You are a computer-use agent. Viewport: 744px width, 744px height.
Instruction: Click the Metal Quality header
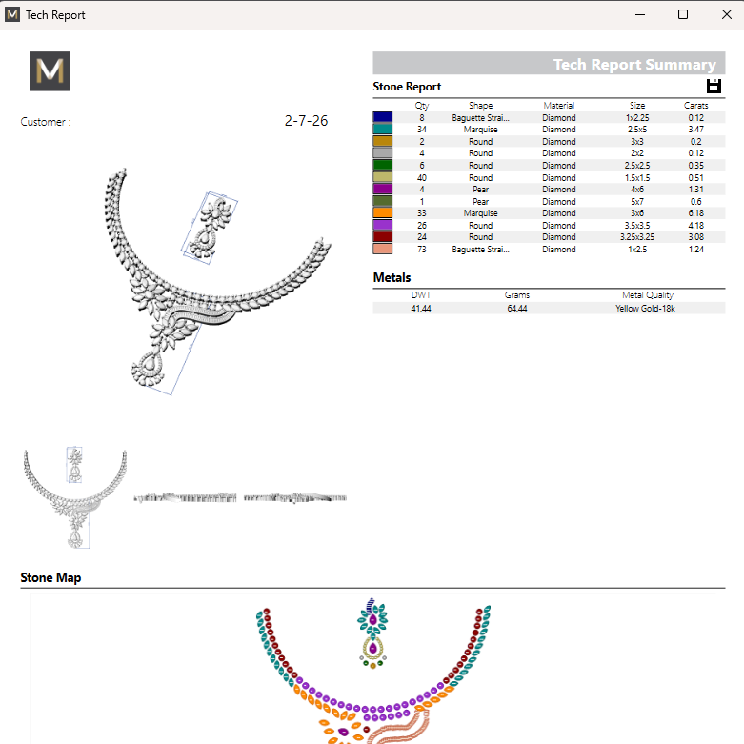point(648,295)
